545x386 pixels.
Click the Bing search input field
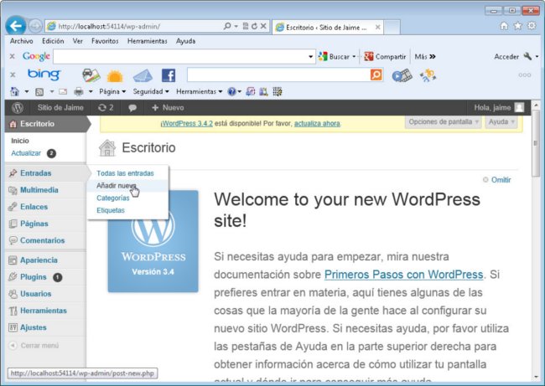[x=278, y=75]
